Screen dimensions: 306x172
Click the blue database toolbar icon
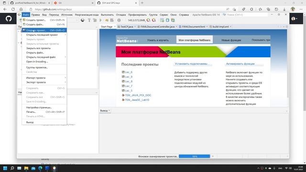pyautogui.click(x=167, y=20)
